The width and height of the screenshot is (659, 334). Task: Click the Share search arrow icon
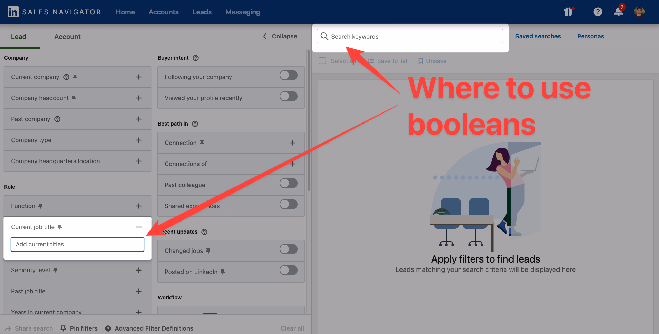click(8, 329)
